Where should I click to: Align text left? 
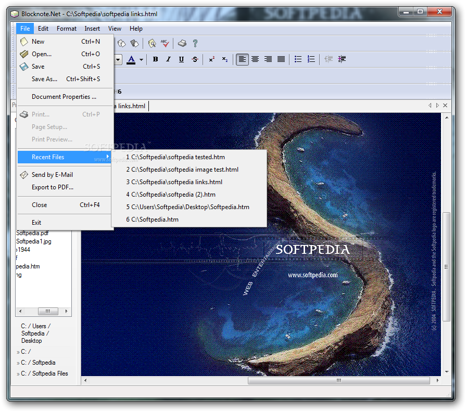242,59
